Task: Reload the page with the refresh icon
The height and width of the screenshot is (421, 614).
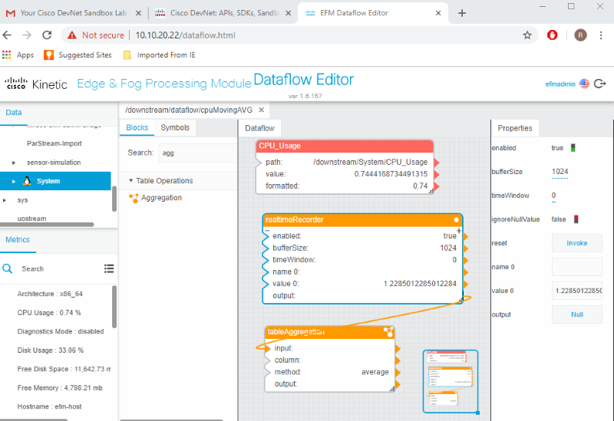Action: [47, 35]
